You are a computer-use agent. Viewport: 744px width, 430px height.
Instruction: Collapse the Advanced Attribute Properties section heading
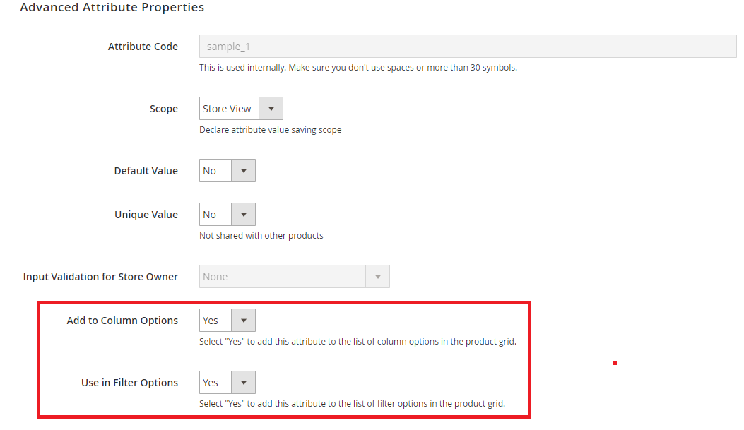(112, 8)
